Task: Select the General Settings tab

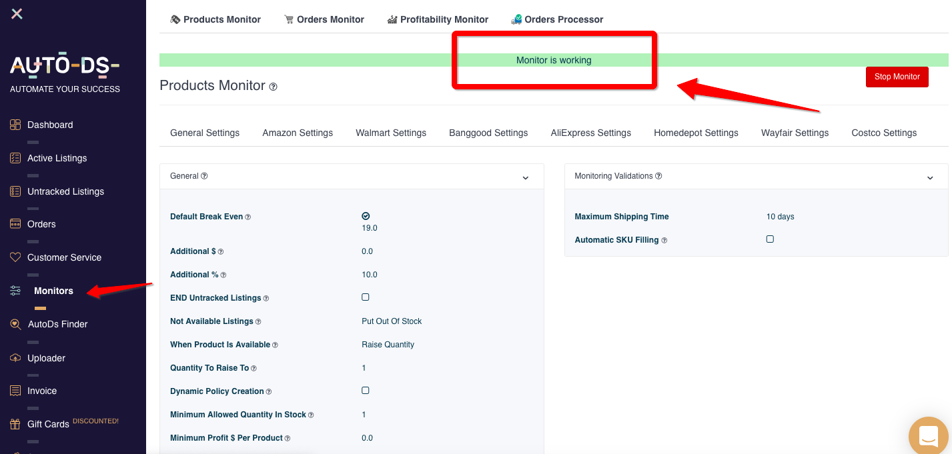Action: point(205,133)
